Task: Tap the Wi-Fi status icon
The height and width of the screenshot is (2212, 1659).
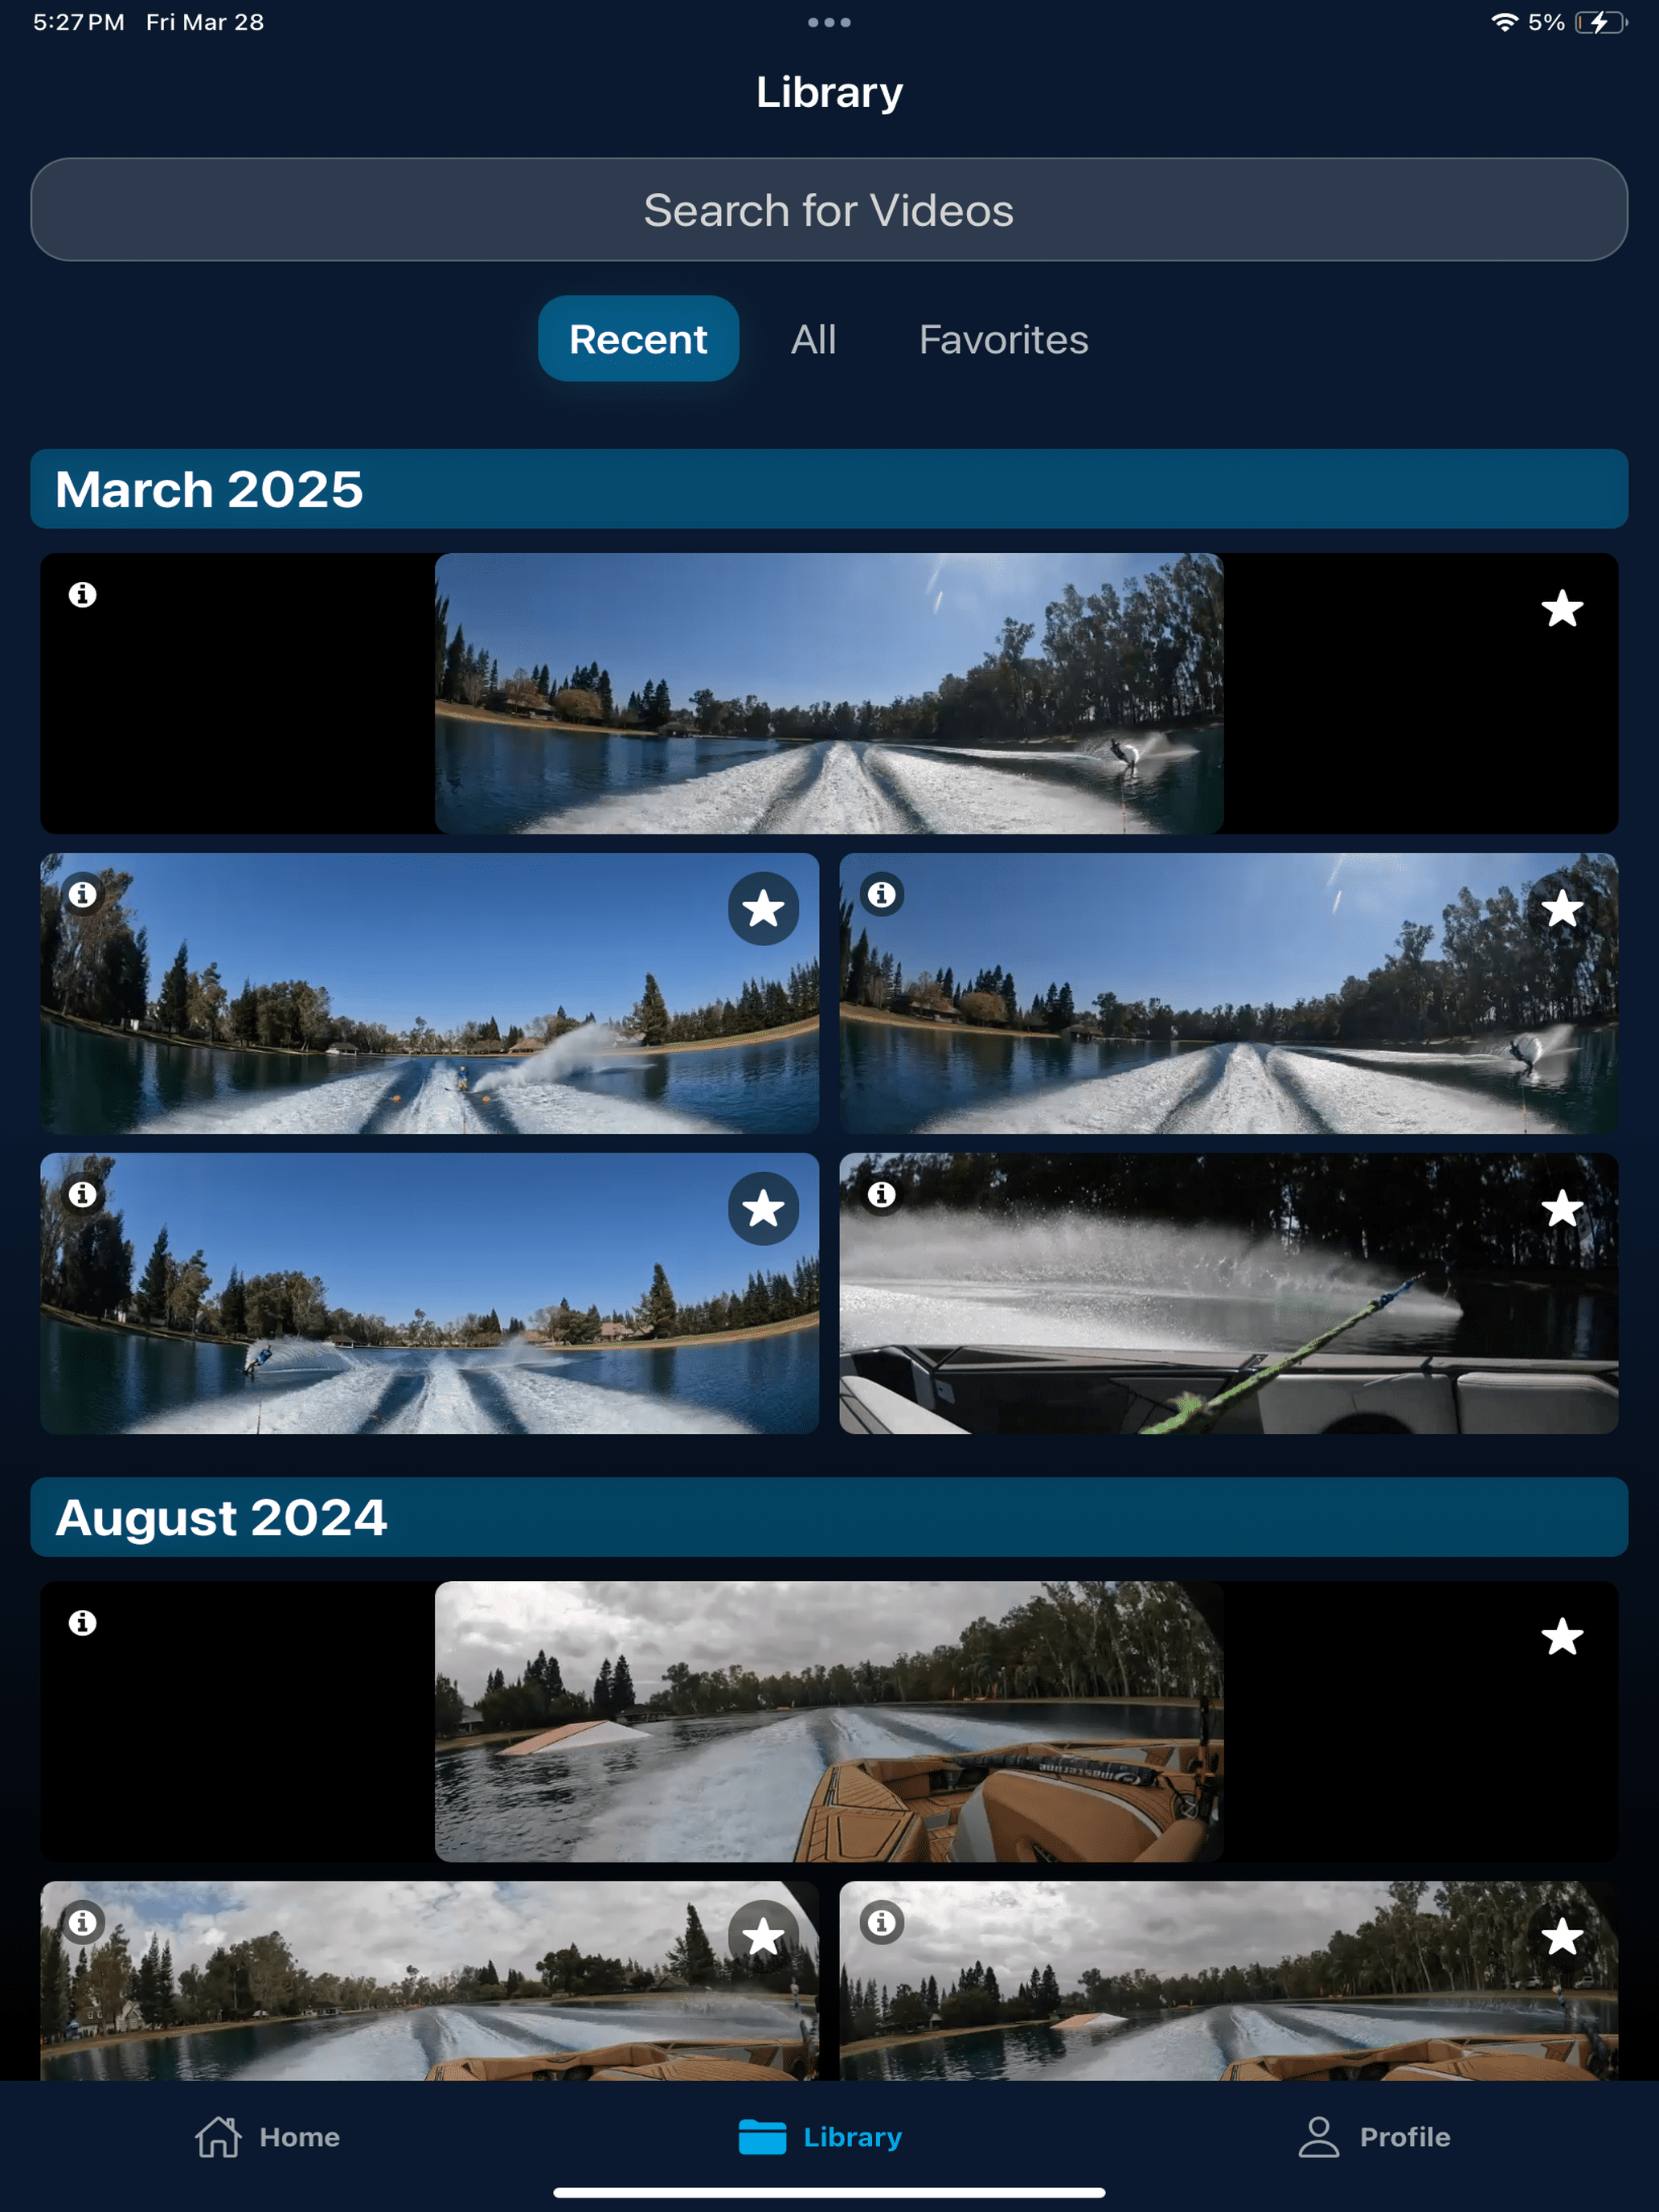Action: pyautogui.click(x=1504, y=22)
